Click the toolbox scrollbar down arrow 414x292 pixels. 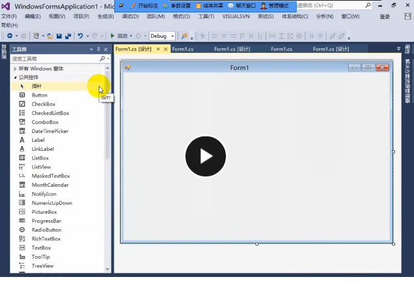[108, 269]
